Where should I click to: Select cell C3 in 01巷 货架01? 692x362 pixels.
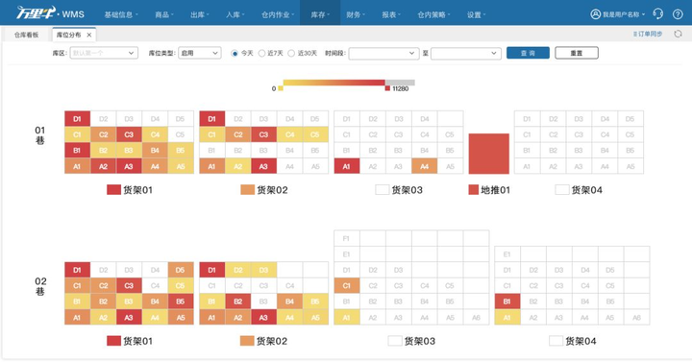click(x=129, y=134)
